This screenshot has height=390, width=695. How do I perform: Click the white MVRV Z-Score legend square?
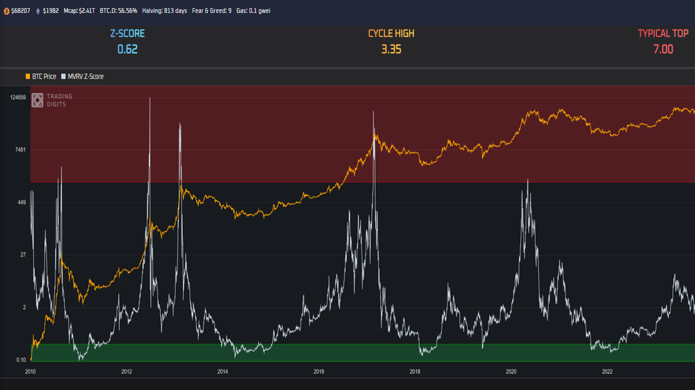[64, 77]
